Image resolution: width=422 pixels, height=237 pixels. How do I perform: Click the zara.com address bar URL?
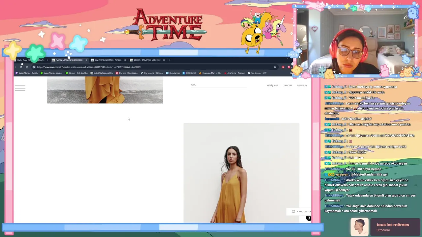[x=89, y=67]
